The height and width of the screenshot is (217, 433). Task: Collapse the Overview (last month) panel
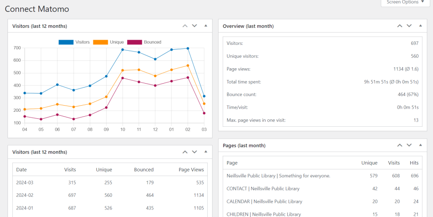[420, 26]
